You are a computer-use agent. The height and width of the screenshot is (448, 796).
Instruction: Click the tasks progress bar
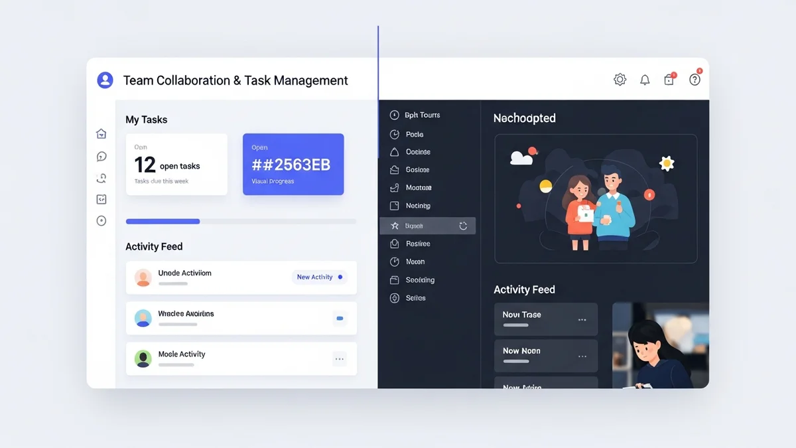coord(241,221)
